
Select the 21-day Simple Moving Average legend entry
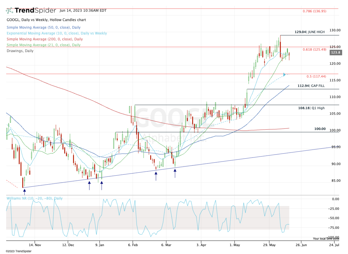click(x=43, y=45)
